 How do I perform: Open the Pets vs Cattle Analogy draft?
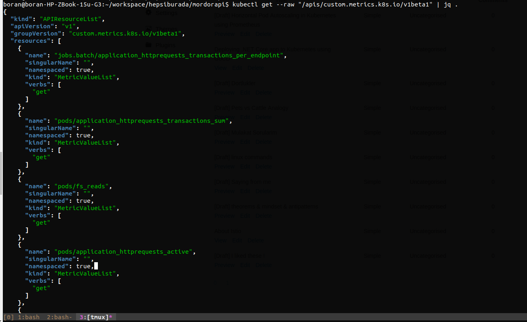click(x=251, y=108)
